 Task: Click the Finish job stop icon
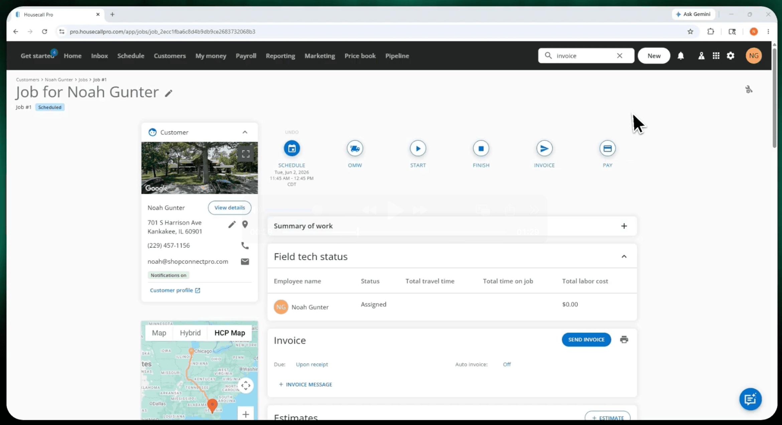tap(481, 148)
